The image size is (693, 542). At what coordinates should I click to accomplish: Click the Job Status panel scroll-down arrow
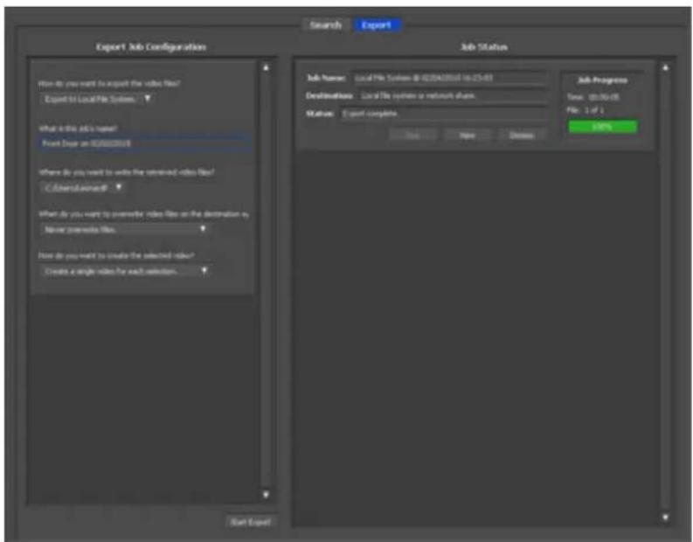665,517
